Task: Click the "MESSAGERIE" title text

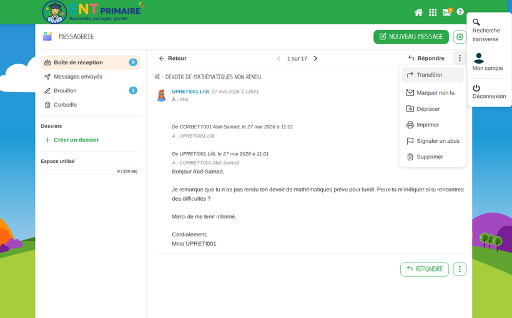Action: point(76,37)
